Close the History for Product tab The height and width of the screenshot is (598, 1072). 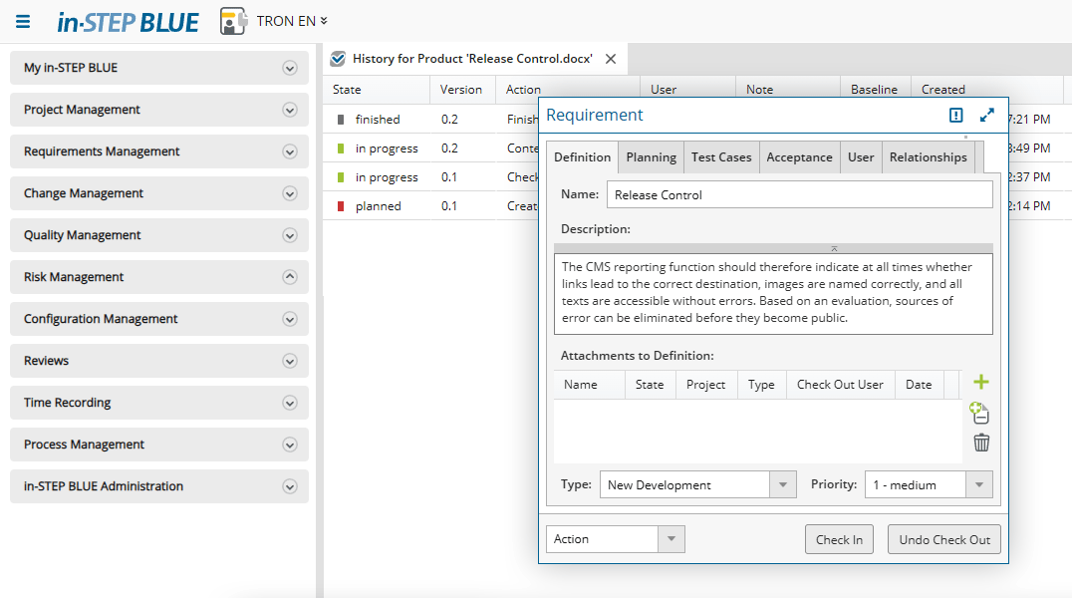click(611, 59)
